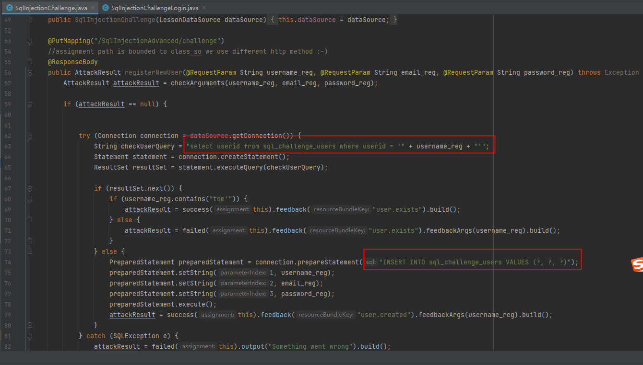Click the Sogou input method icon
This screenshot has width=643, height=365.
(x=637, y=265)
